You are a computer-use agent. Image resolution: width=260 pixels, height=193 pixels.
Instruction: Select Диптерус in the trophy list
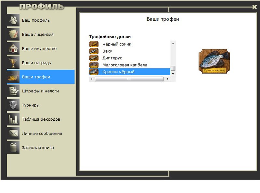130,58
